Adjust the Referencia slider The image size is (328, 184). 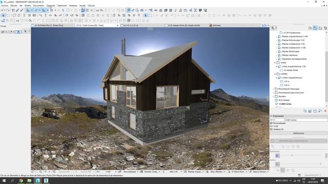[x=292, y=155]
